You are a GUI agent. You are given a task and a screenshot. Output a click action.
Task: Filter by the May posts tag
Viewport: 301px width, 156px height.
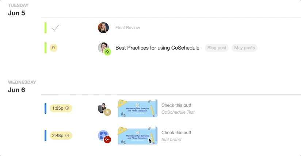click(x=244, y=48)
